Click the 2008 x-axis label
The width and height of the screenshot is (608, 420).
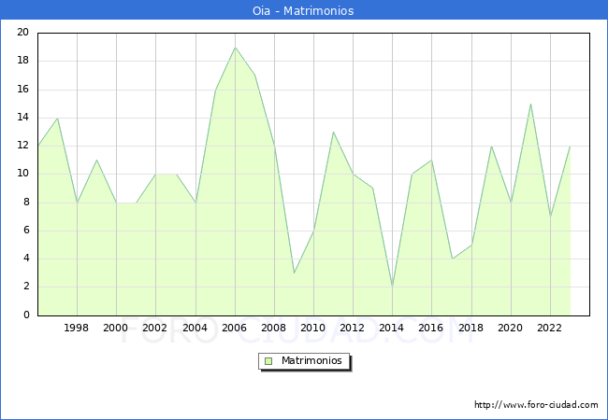coord(274,329)
